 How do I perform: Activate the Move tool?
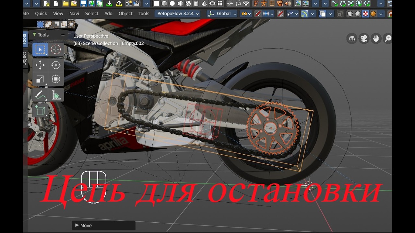click(40, 65)
